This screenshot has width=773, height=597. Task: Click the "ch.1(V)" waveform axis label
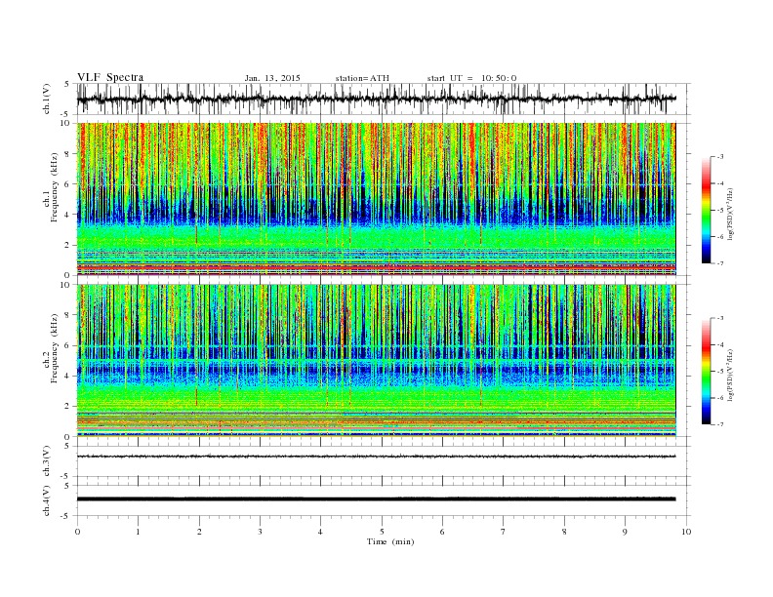47,99
